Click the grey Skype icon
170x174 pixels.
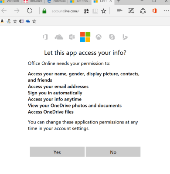tap(112, 37)
